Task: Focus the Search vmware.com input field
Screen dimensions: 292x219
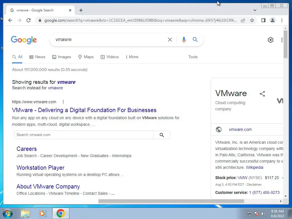Action: point(84,135)
